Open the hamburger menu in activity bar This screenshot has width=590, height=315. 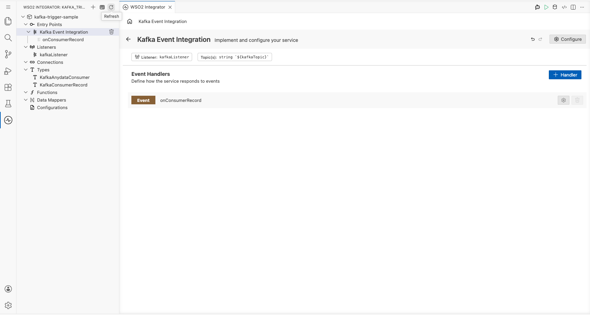8,7
